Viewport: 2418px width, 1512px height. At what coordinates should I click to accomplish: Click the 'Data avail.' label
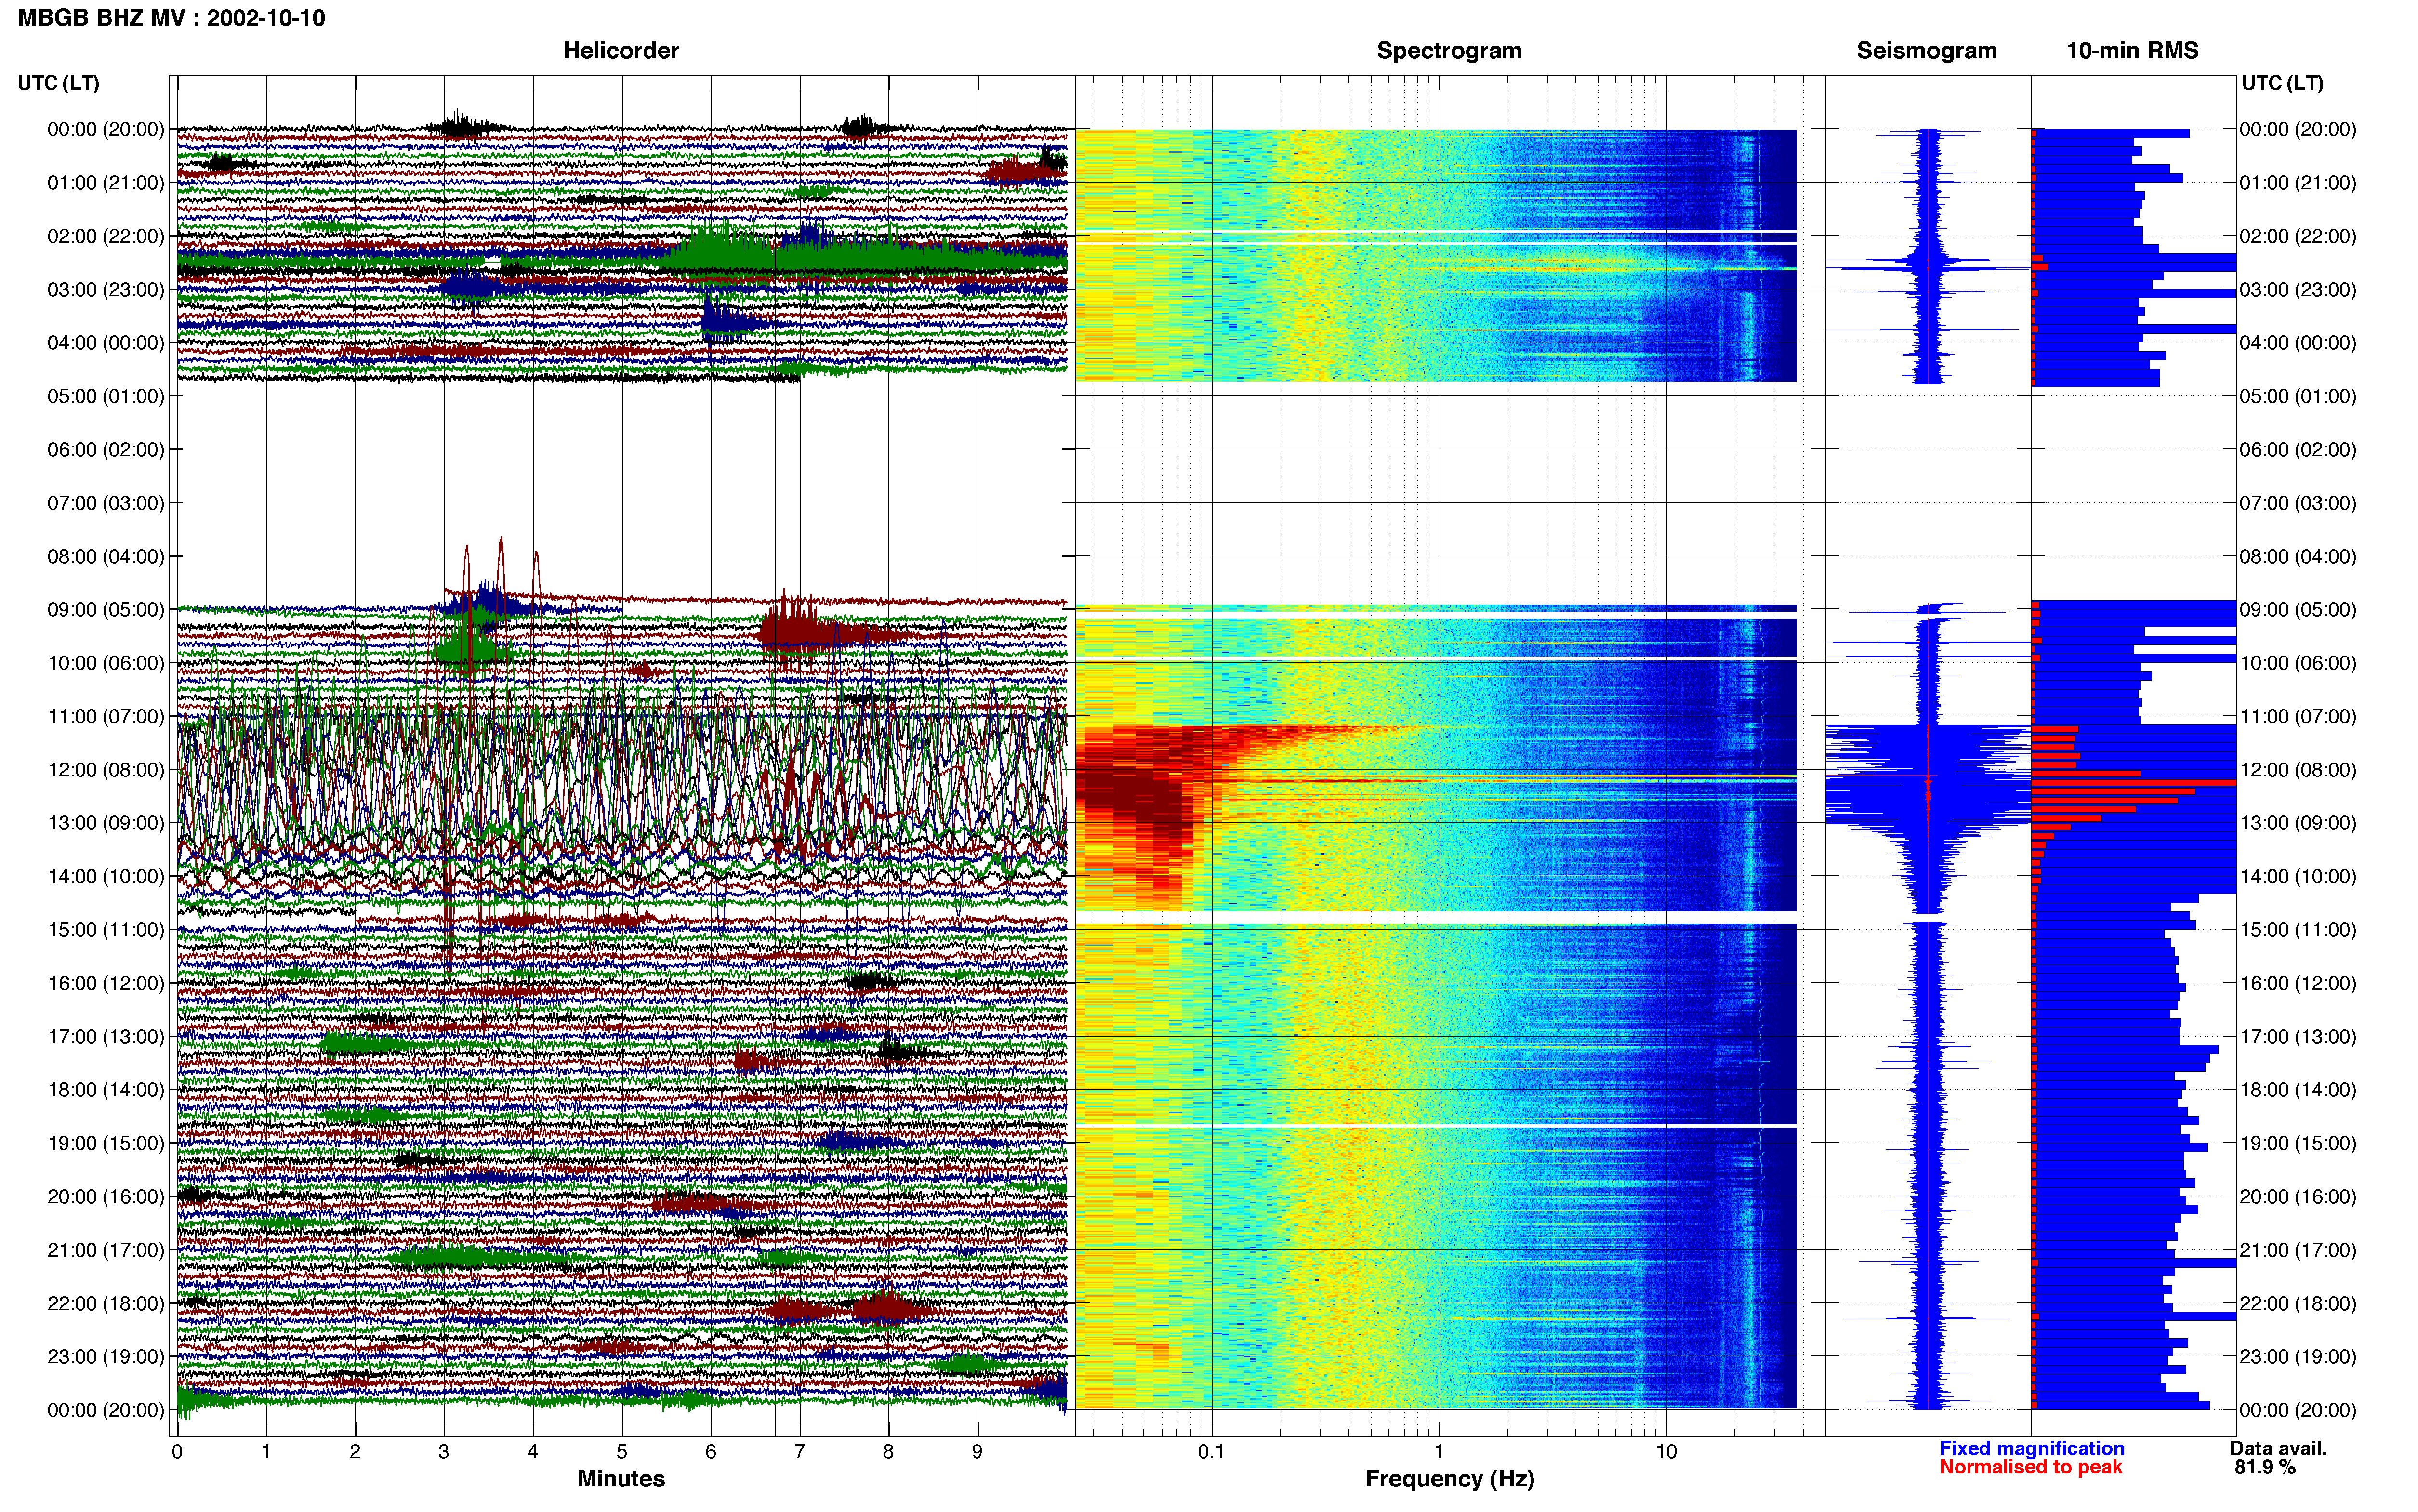click(2278, 1448)
